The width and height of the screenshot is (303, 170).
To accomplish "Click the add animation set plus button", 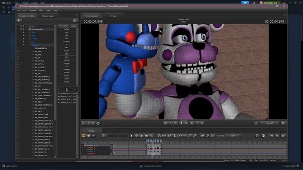I will pyautogui.click(x=19, y=20).
